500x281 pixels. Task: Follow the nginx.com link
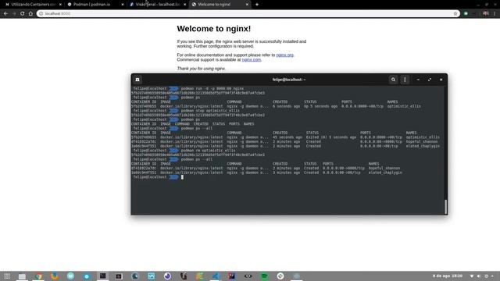click(x=252, y=59)
